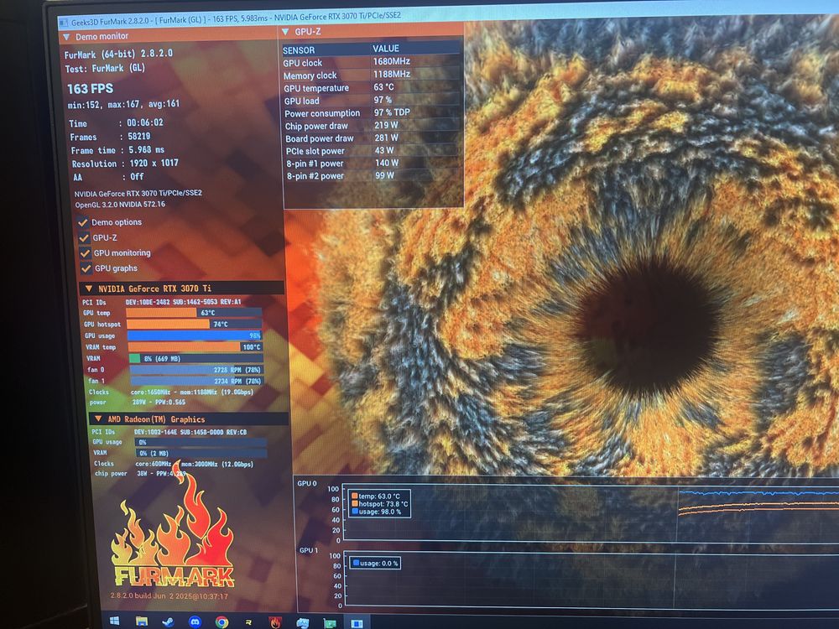Click the FurMark flame icon in taskbar
Screen dimensions: 839x629
(x=275, y=622)
